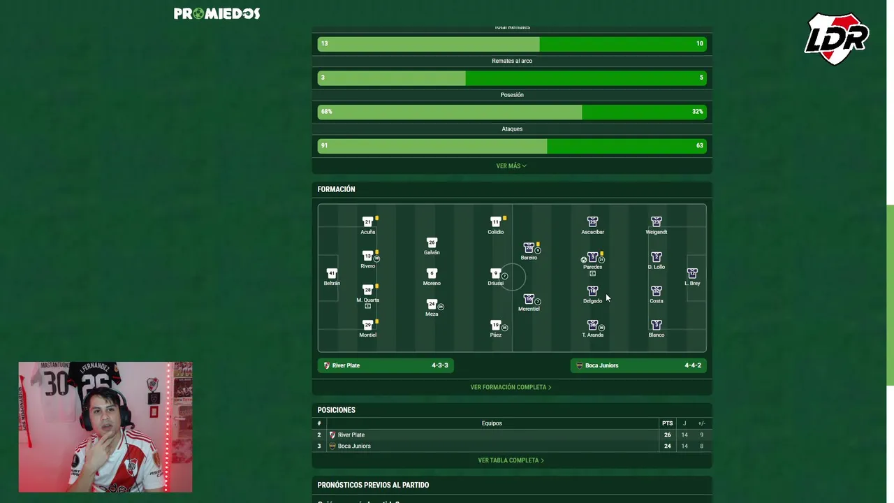Click Boca Juniors' 24 points cell
Image resolution: width=894 pixels, height=503 pixels.
[x=668, y=446]
